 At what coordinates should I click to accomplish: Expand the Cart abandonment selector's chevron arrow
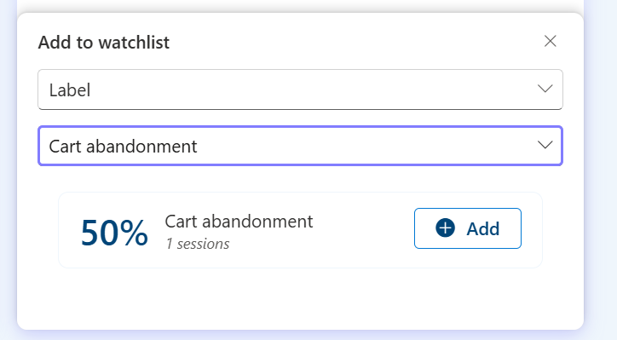coord(545,145)
